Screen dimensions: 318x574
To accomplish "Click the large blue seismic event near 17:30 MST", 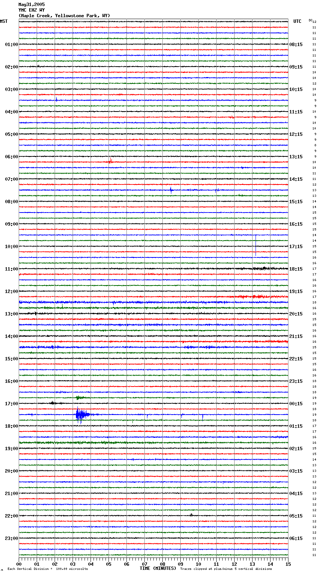I will coord(83,415).
